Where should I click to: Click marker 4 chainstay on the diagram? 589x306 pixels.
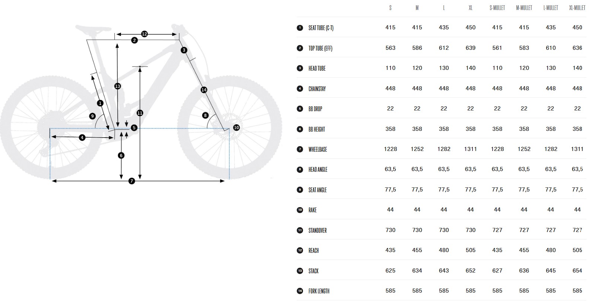[82, 138]
